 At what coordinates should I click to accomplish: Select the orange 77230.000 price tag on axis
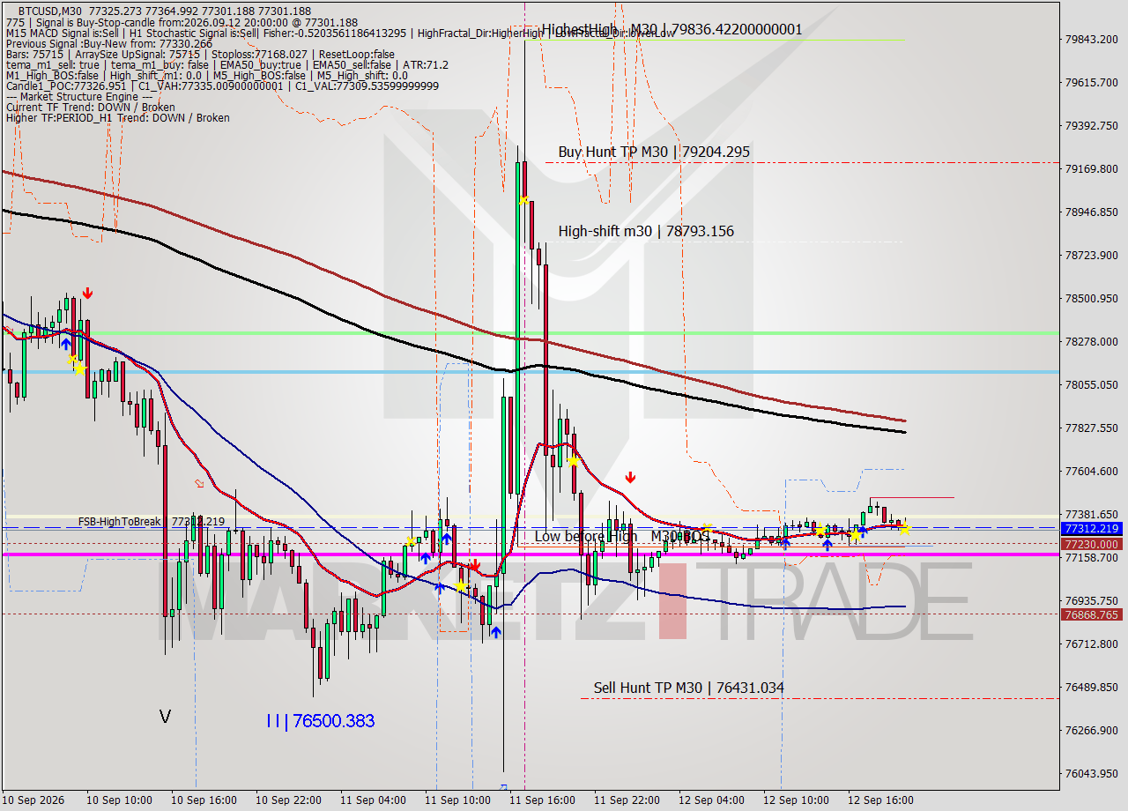1091,544
